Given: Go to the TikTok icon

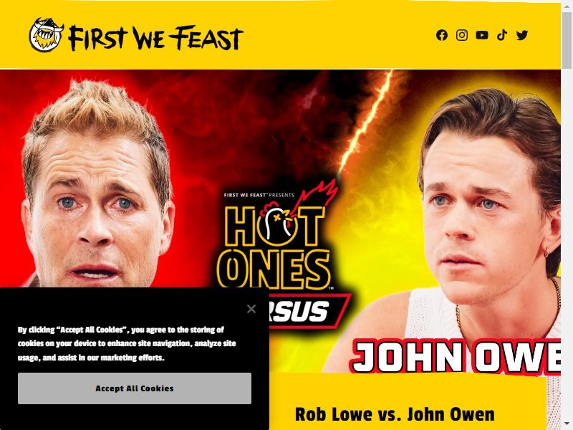Looking at the screenshot, I should [x=502, y=35].
